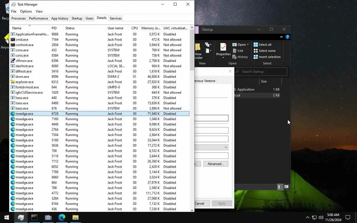Select the conhost.exe process icon
357x223 pixels.
click(13, 45)
